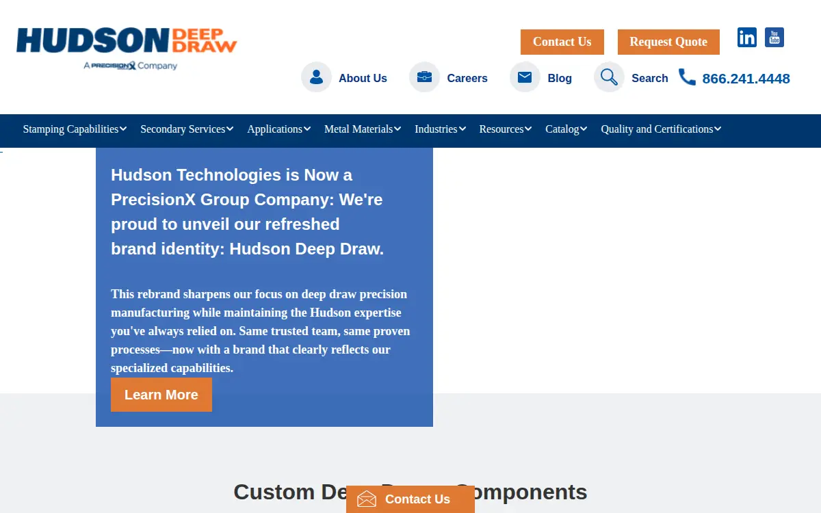Click the 'This rebrand sharpens our focus' paragraph
The image size is (821, 513).
pos(261,331)
